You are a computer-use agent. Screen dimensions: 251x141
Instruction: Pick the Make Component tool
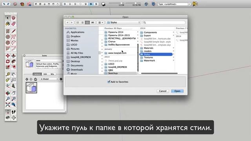(14, 18)
